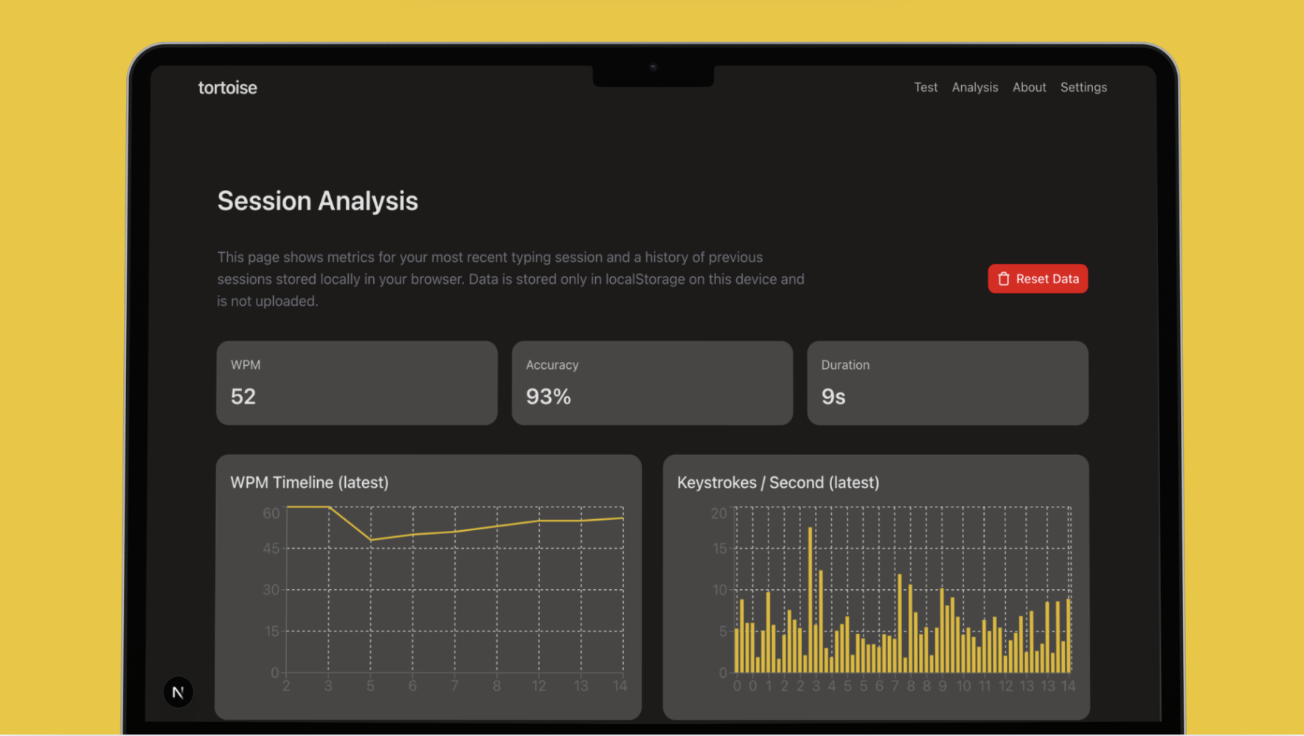Click the 9s duration value
This screenshot has height=736, width=1304.
coord(833,397)
